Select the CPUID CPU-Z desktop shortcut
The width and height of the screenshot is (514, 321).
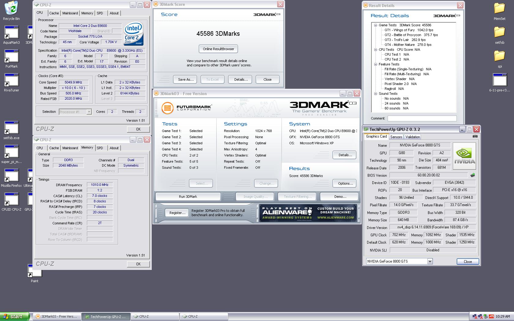click(12, 202)
